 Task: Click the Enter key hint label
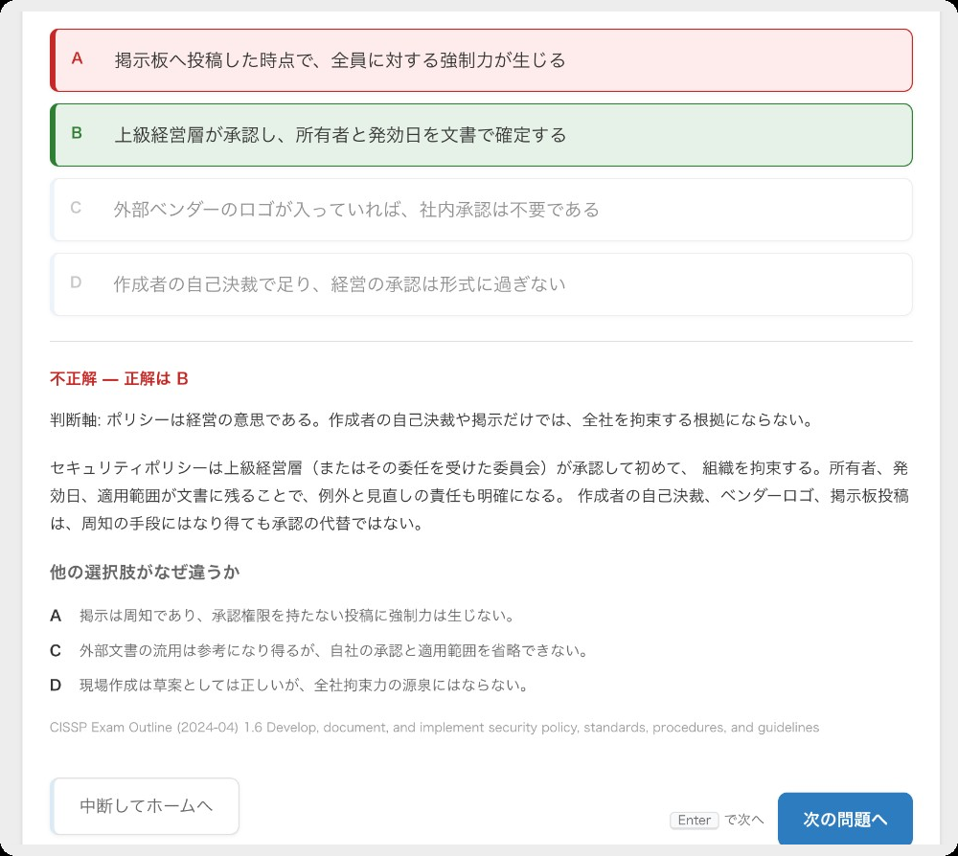[694, 820]
